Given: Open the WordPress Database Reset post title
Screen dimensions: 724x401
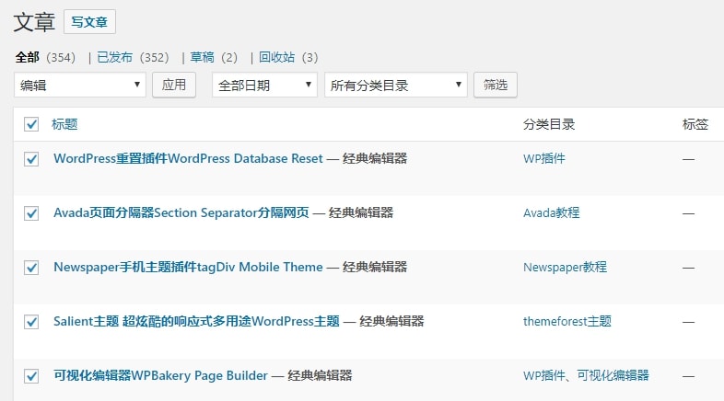Looking at the screenshot, I should (188, 158).
